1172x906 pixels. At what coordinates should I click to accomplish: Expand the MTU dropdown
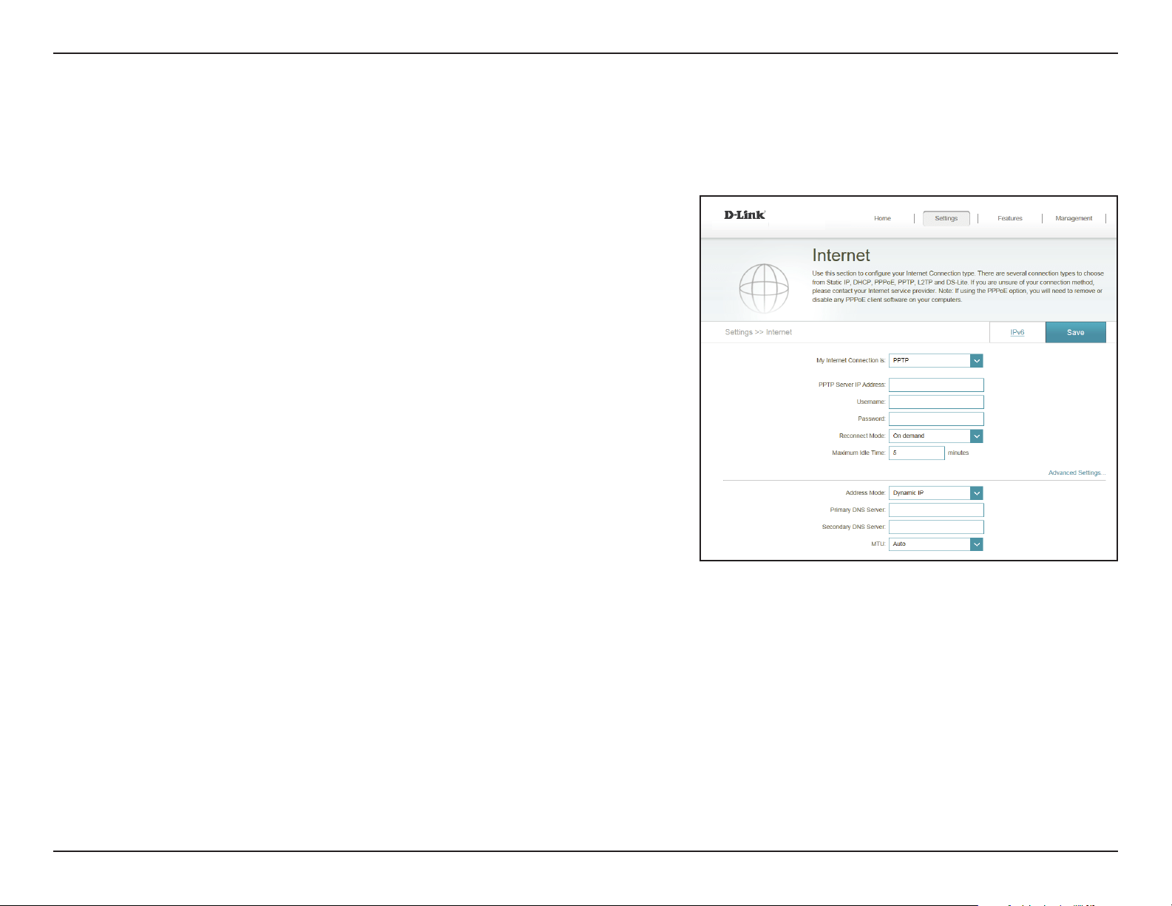point(936,544)
